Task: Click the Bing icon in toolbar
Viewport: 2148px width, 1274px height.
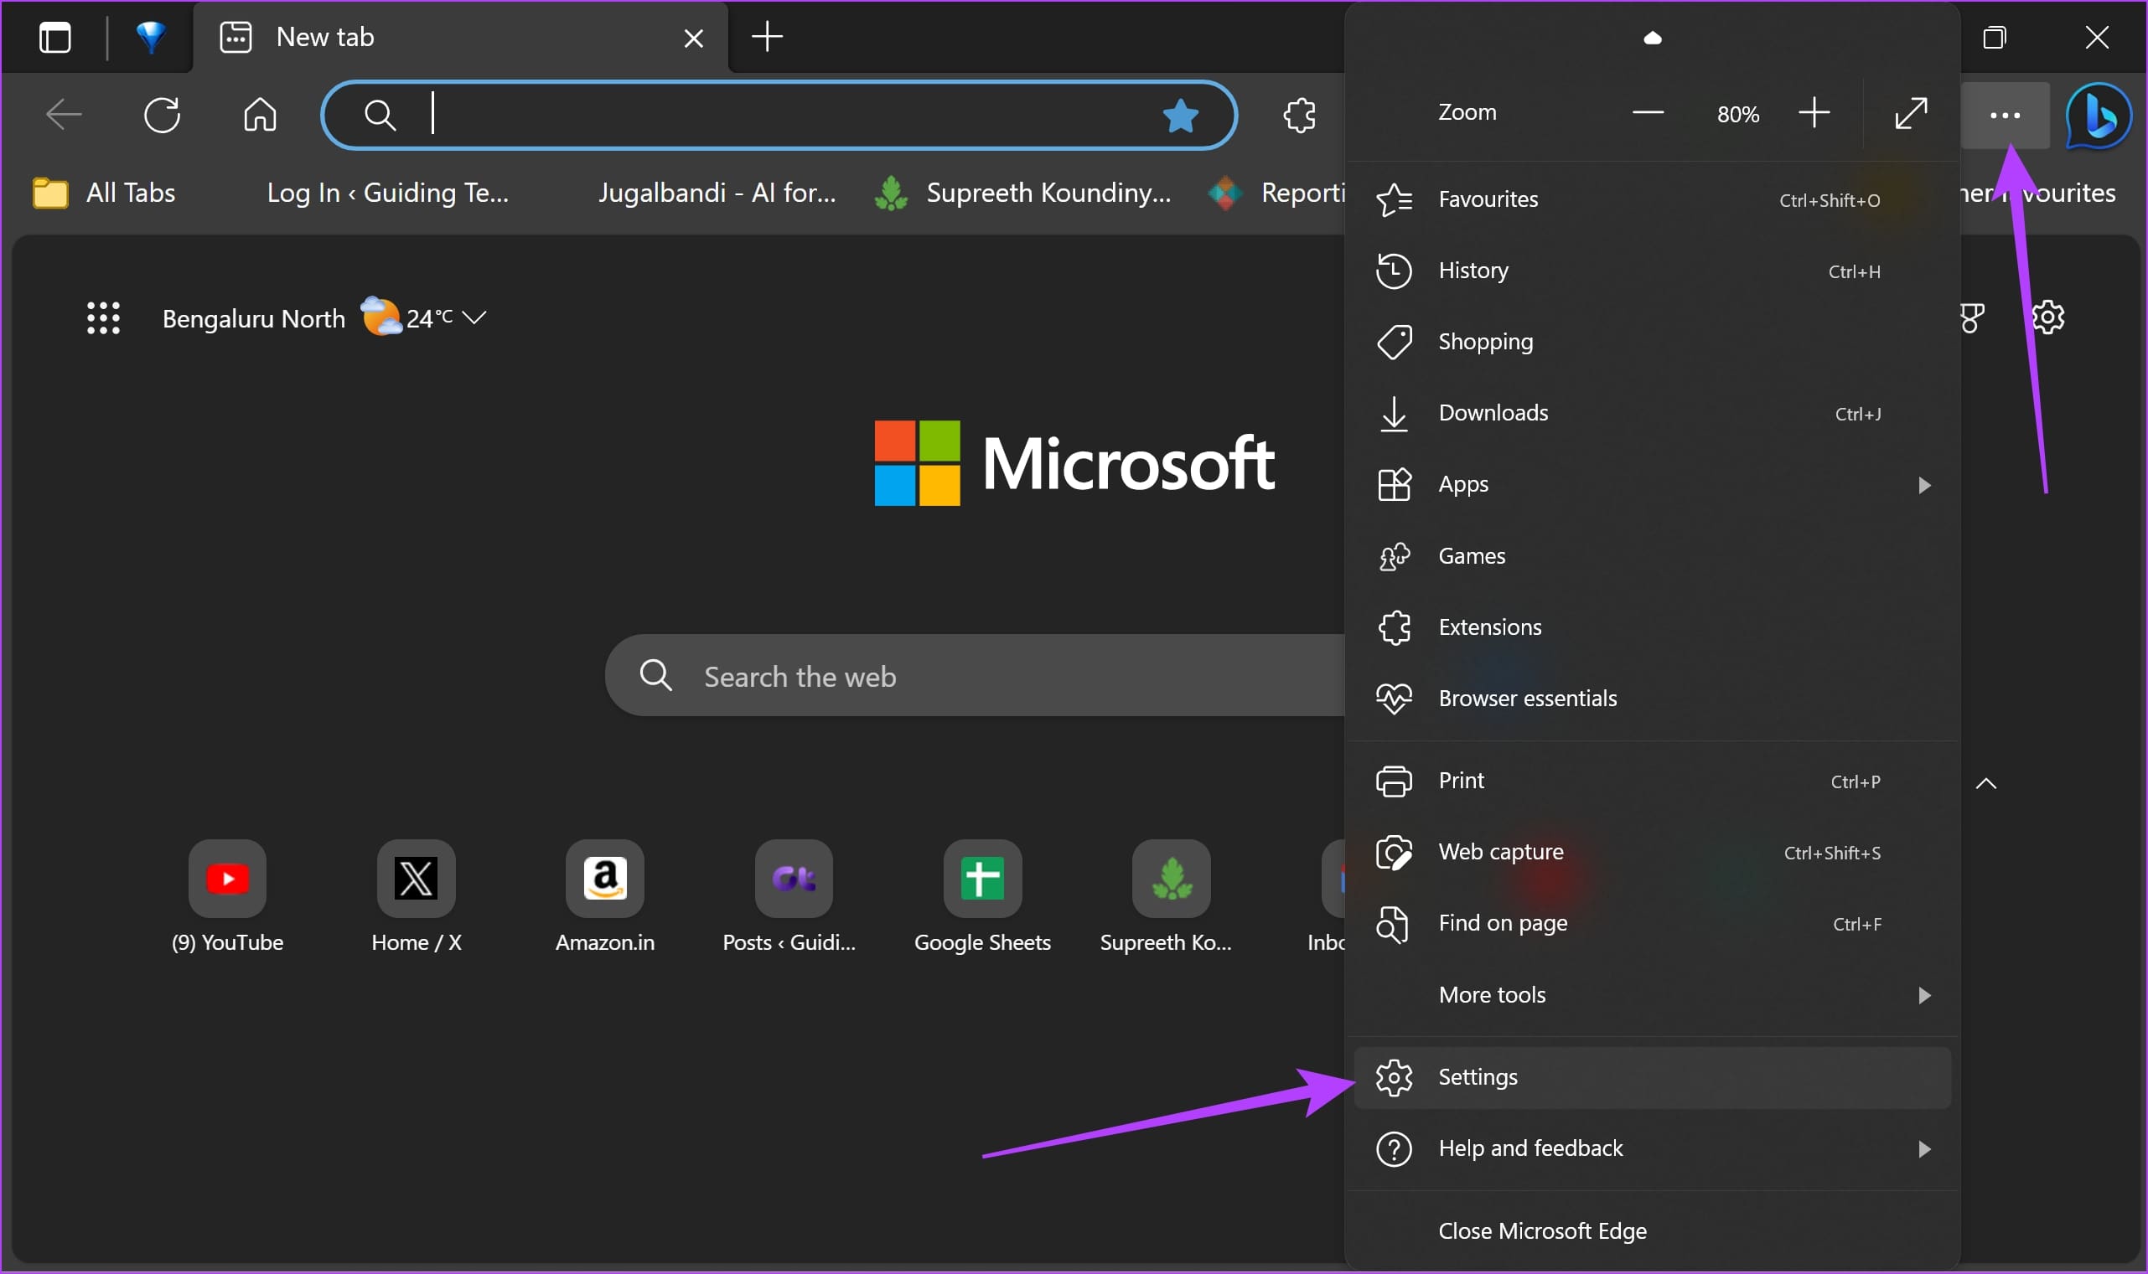Action: point(2098,116)
